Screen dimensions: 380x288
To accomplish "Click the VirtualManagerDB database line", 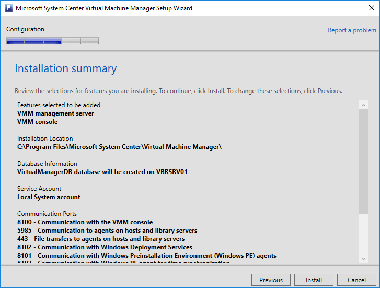I will (x=102, y=172).
